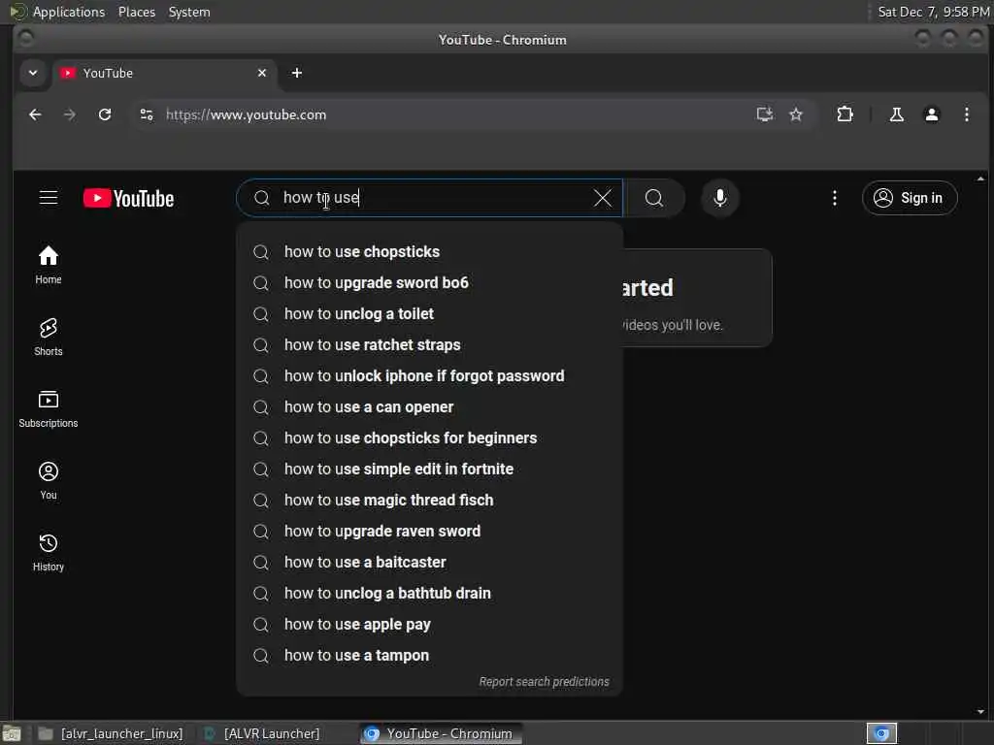
Task: Choose suggestion 'how to use a can opener'
Action: click(429, 406)
